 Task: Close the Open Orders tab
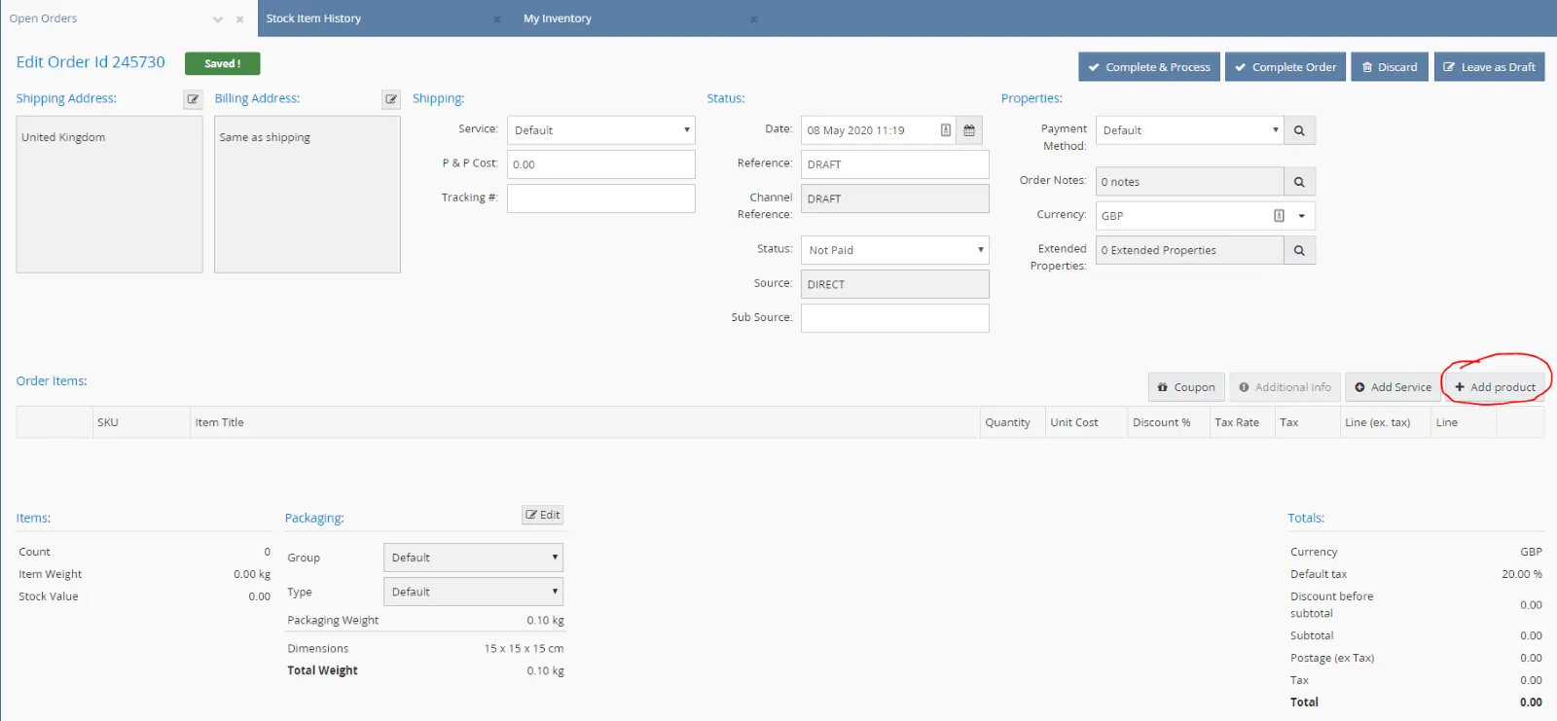coord(239,19)
